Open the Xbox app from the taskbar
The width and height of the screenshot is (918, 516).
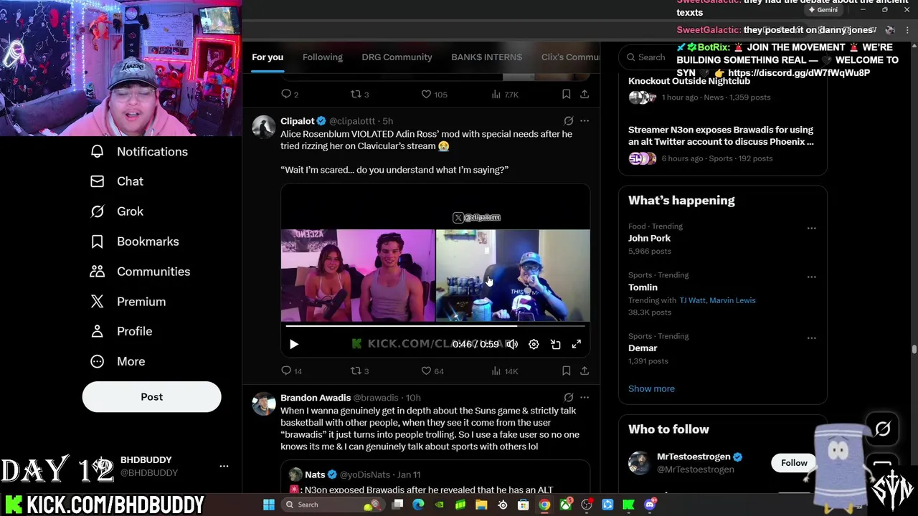[566, 505]
